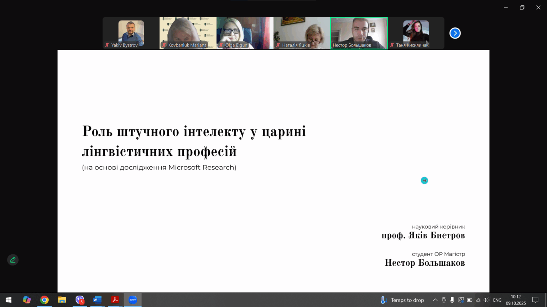
Task: Open the Windows Start menu
Action: (9, 300)
